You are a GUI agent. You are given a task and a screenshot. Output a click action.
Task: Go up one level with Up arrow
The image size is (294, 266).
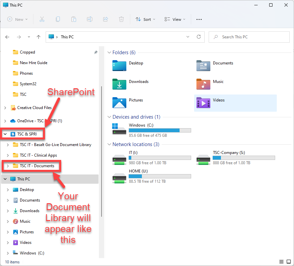(x=38, y=37)
